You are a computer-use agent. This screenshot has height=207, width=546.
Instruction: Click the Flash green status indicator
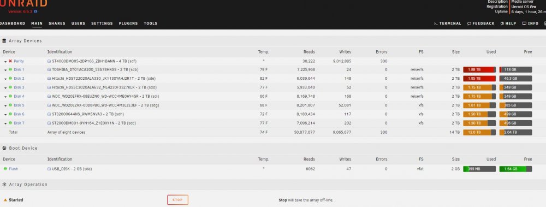(5, 169)
